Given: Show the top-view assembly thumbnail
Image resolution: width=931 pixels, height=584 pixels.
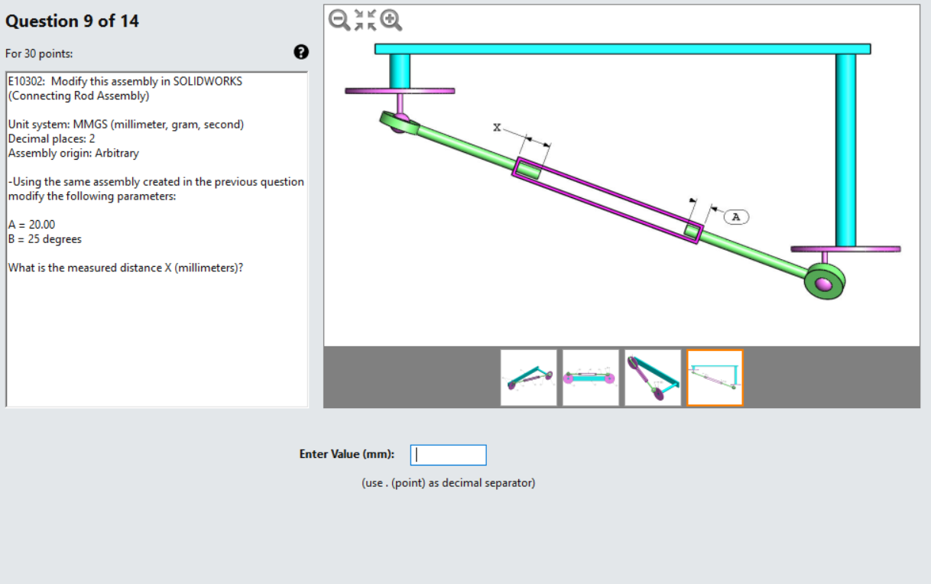Looking at the screenshot, I should tap(590, 377).
